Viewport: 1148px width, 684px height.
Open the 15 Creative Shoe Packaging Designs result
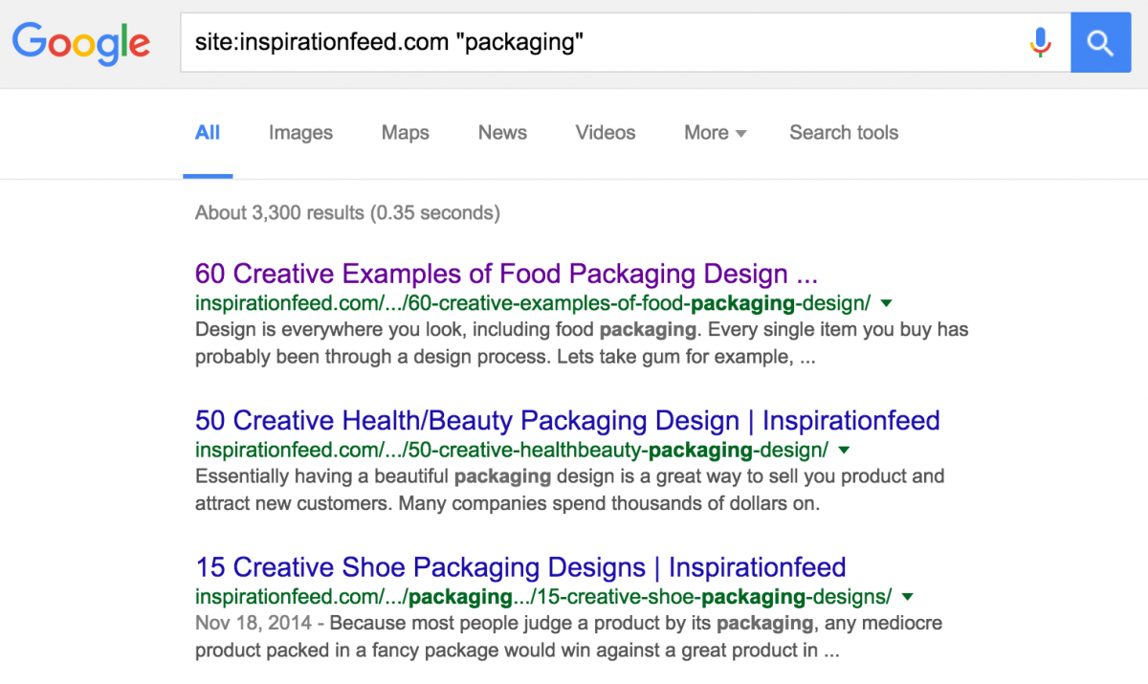coord(520,567)
